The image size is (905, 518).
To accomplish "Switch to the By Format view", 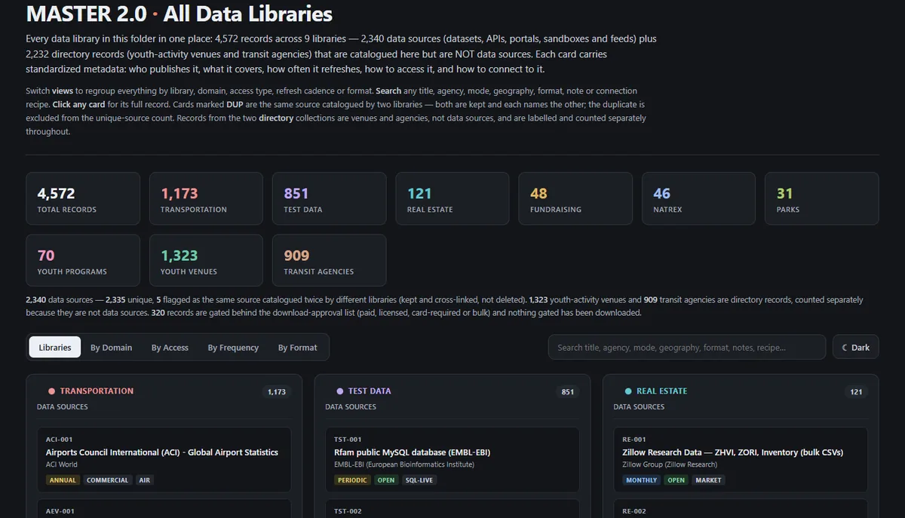I will tap(297, 348).
